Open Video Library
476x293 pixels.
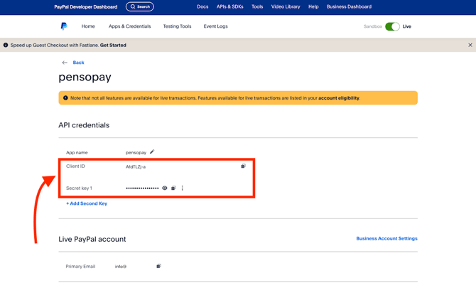pyautogui.click(x=286, y=6)
